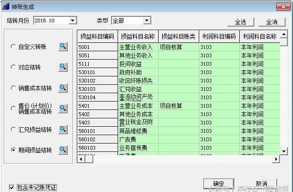Click magnifier icon beside 销售成本结转

(x=63, y=88)
